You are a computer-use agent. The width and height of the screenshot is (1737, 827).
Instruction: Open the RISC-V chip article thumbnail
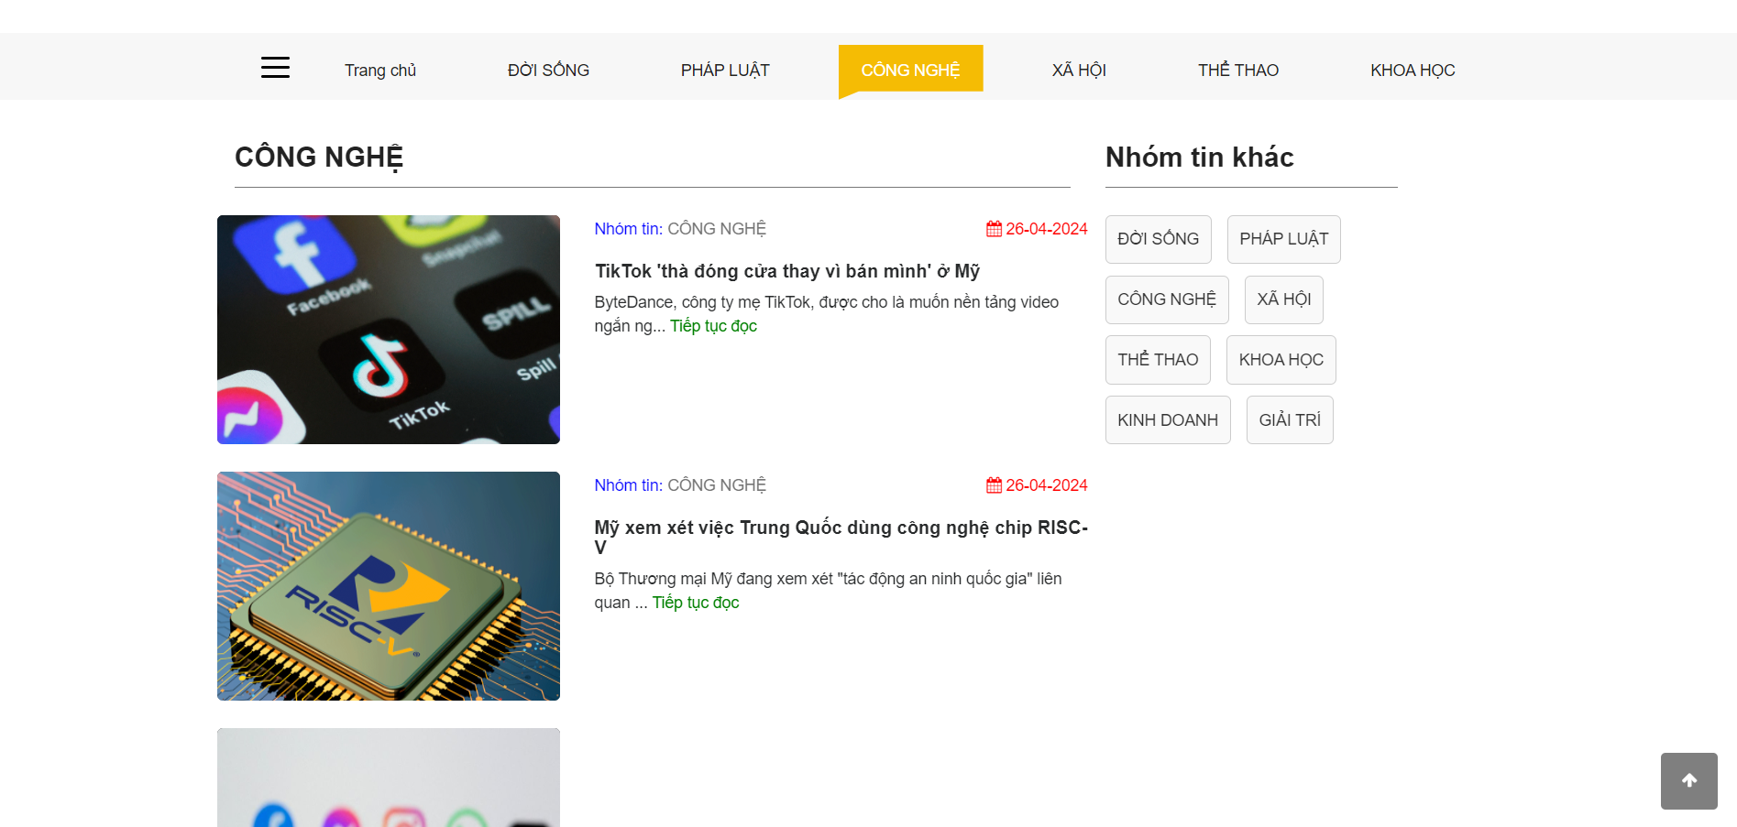(x=389, y=586)
